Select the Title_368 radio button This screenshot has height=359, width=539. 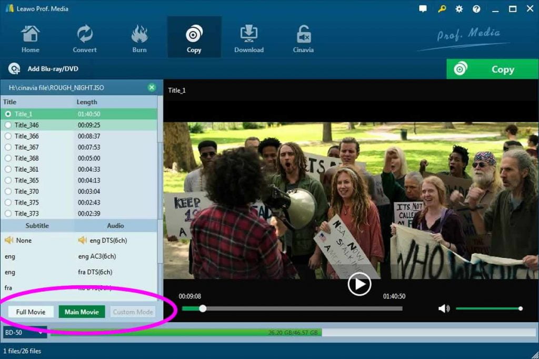point(8,158)
